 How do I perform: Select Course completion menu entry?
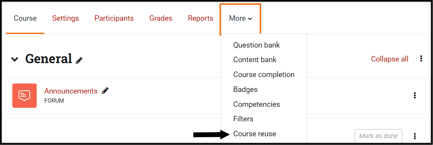(264, 74)
